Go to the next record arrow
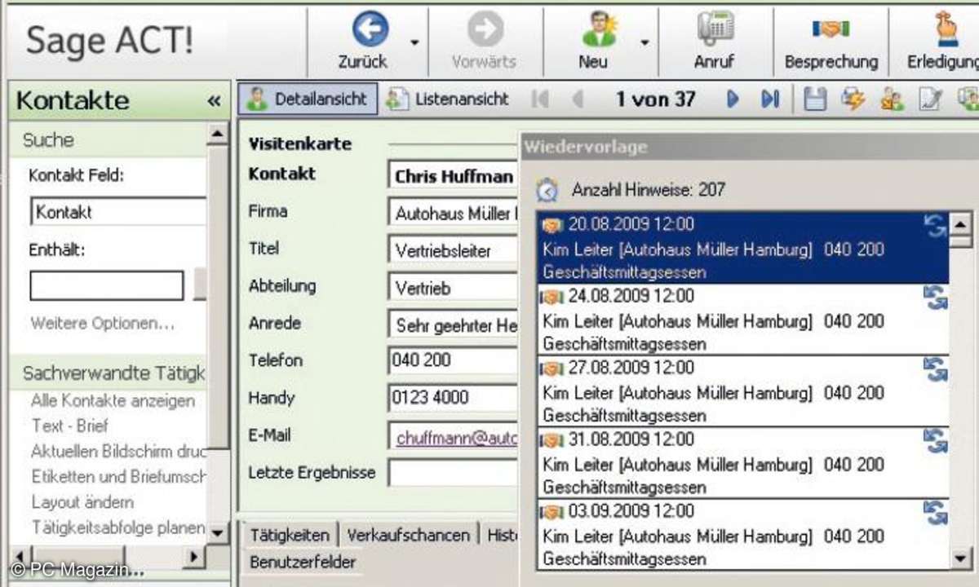Screen dimensions: 979x587 pos(733,99)
